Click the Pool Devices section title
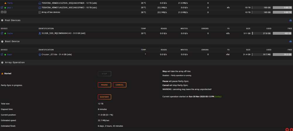This screenshot has height=131, width=293. tap(13, 20)
